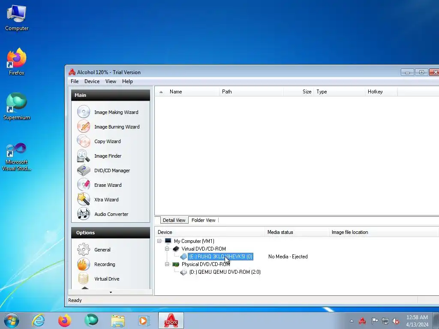The height and width of the screenshot is (329, 439).
Task: Click the Action Center flag tray icon
Action: coord(375,320)
